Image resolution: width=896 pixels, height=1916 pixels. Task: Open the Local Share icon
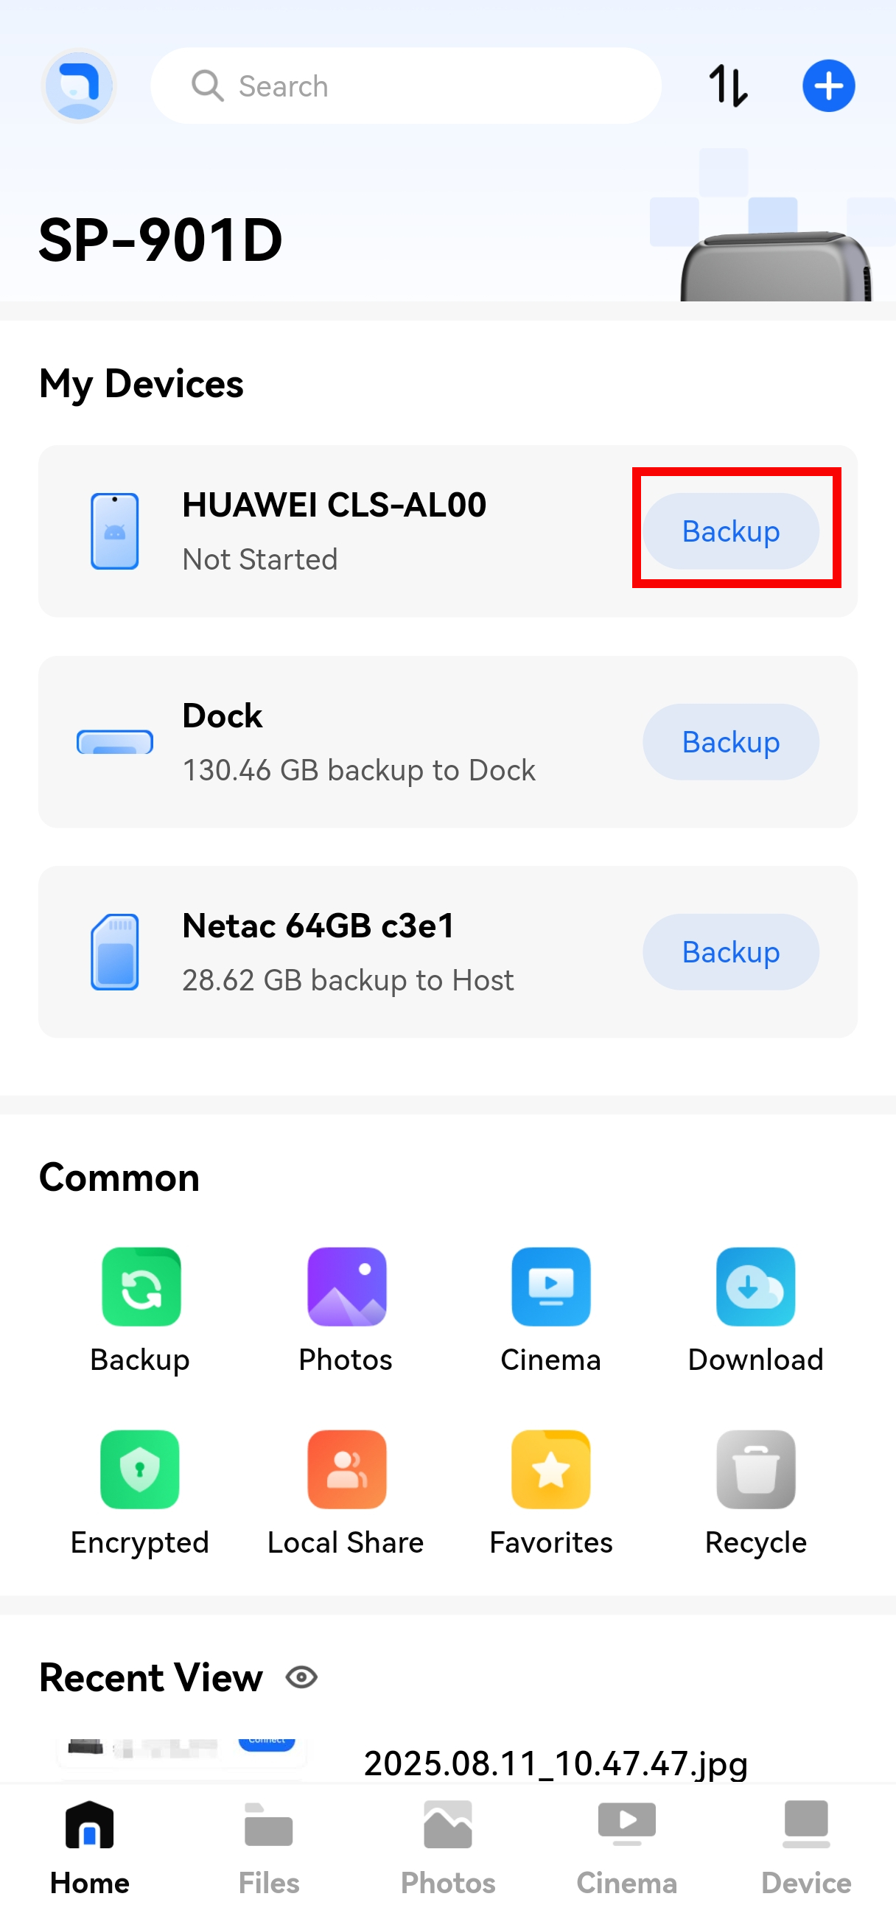pos(346,1469)
